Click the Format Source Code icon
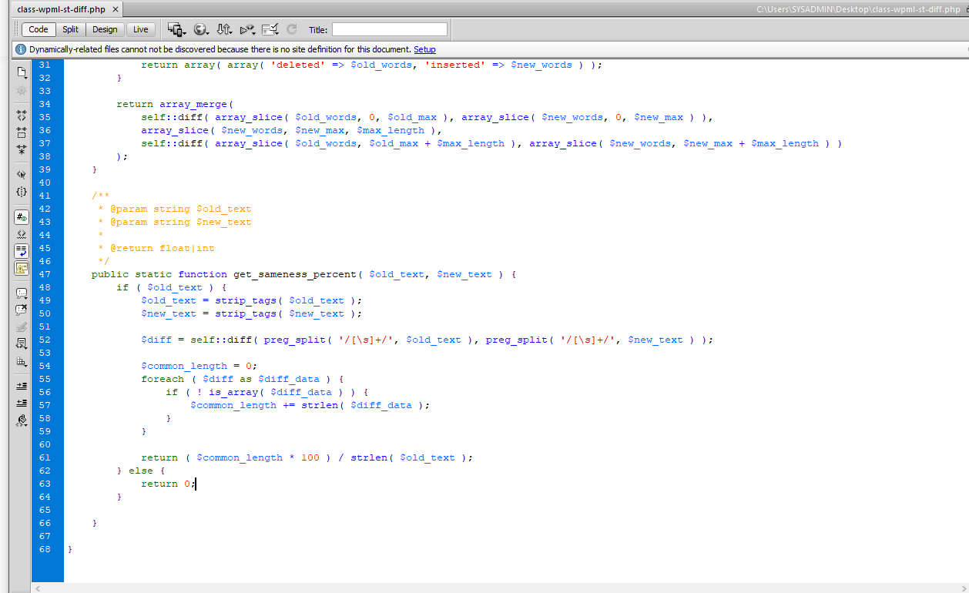 point(21,420)
